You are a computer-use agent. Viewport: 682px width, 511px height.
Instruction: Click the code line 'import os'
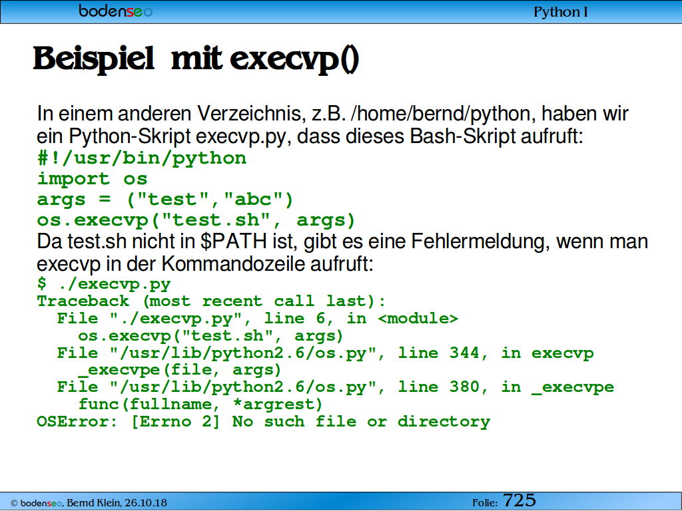[92, 178]
